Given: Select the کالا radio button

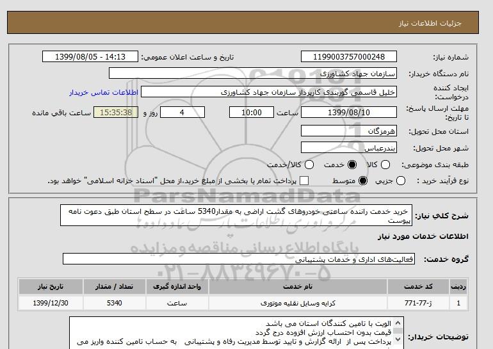Looking at the screenshot, I should (385, 165).
